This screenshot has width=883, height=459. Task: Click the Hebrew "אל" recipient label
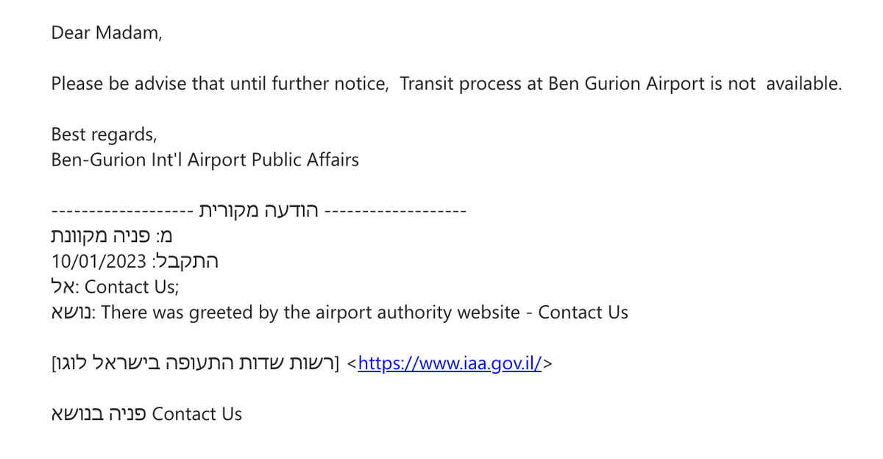point(62,287)
